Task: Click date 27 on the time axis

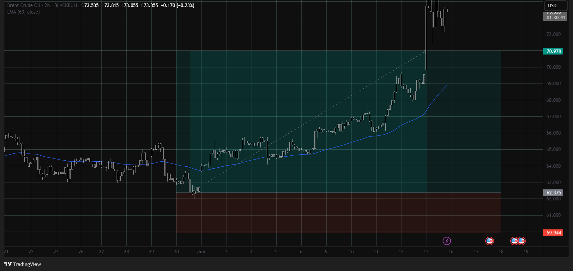Action: point(101,252)
